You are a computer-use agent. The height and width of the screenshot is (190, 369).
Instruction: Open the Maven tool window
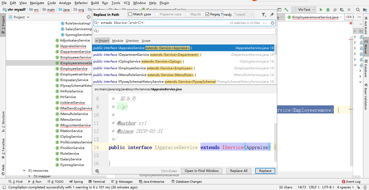pyautogui.click(x=366, y=47)
